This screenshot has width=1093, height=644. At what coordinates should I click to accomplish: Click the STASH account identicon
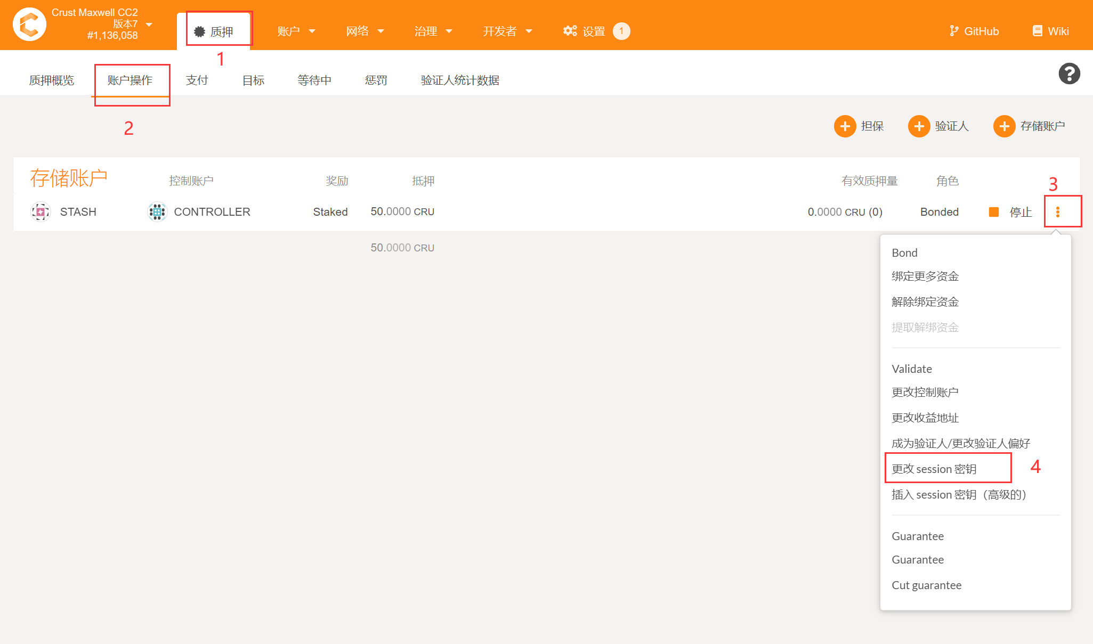(x=41, y=212)
